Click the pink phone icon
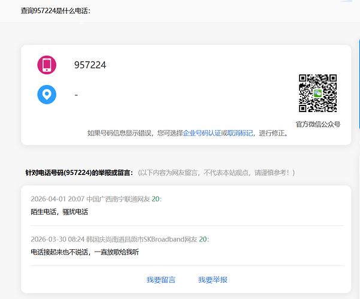The image size is (360, 299). pyautogui.click(x=47, y=65)
